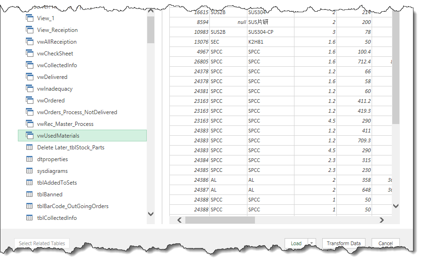Click preview horizontal scroll right arrow
Viewport: 421px width, 264px height.
click(x=381, y=220)
